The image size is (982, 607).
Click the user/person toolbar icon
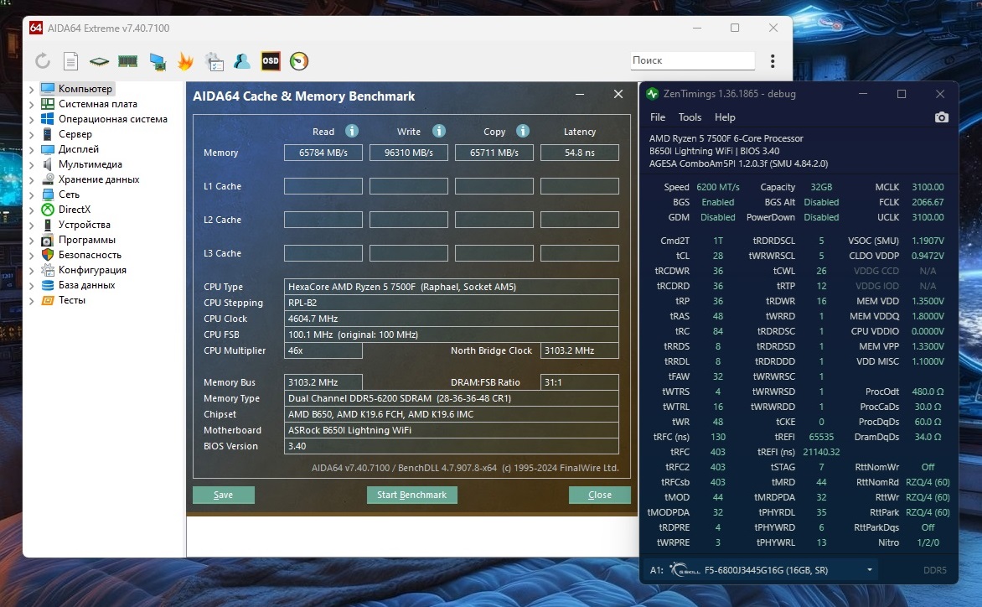click(x=242, y=60)
